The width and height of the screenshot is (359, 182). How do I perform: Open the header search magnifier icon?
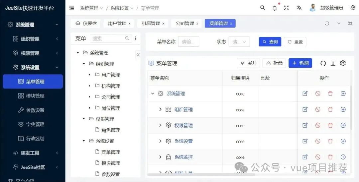tap(263, 8)
